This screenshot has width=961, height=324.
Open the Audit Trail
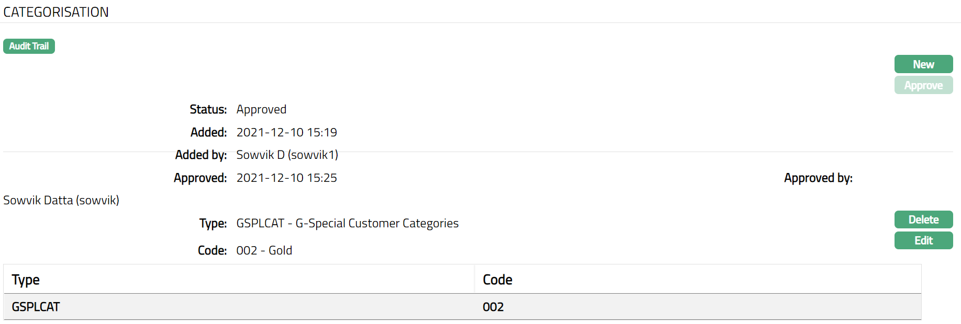point(29,46)
